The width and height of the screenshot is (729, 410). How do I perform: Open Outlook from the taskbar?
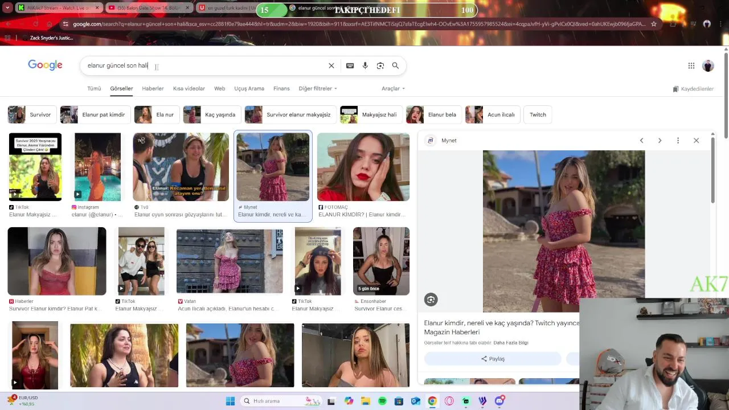[416, 401]
